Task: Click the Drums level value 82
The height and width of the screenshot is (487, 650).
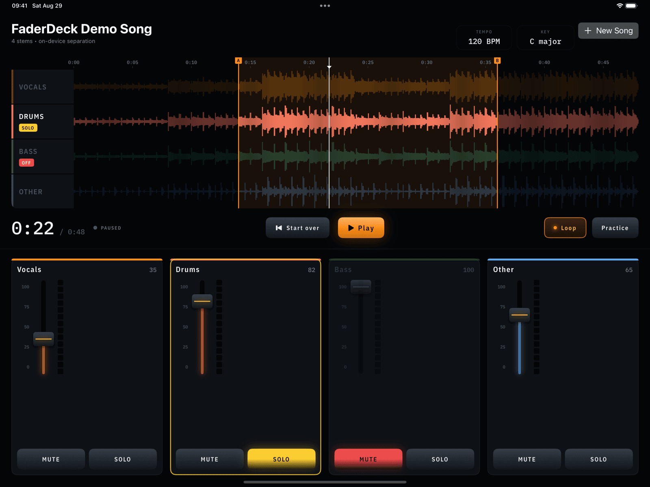Action: tap(312, 270)
